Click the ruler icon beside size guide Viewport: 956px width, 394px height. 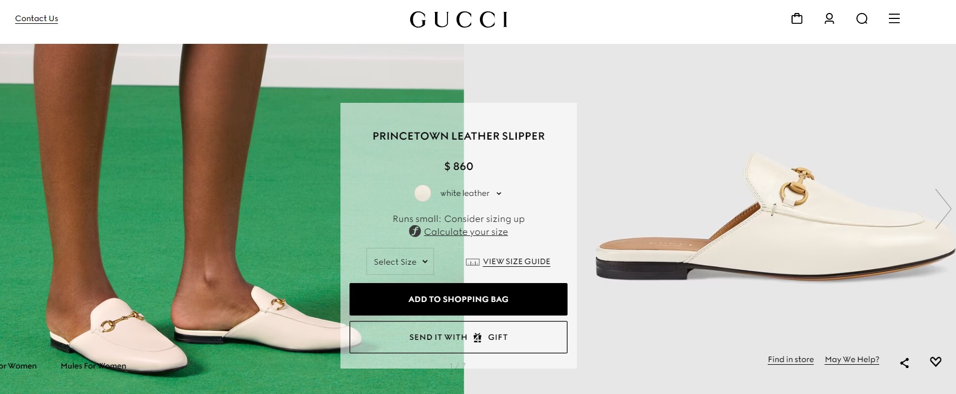(472, 262)
